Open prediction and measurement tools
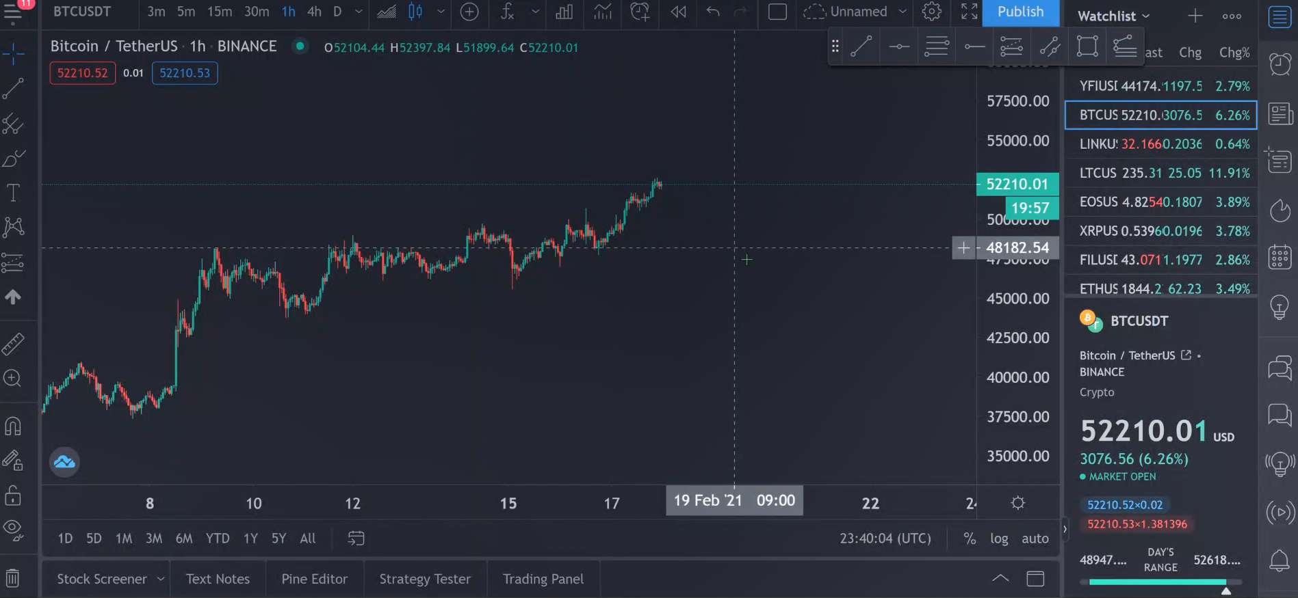This screenshot has height=598, width=1298. (13, 262)
